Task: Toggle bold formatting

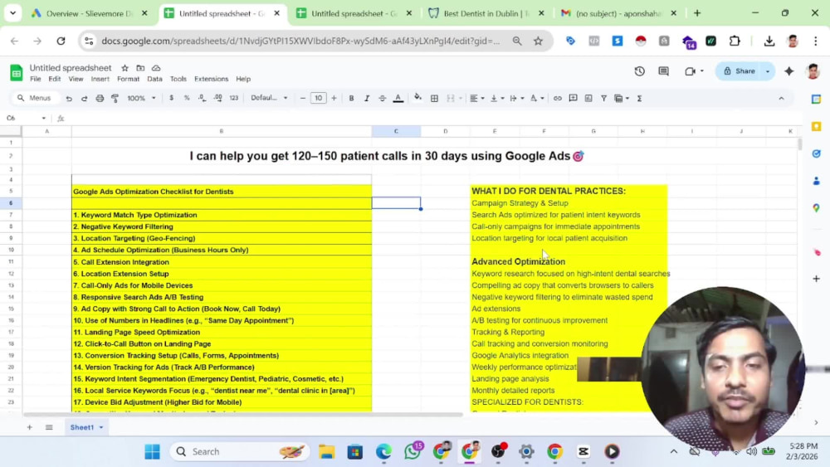Action: coord(351,99)
